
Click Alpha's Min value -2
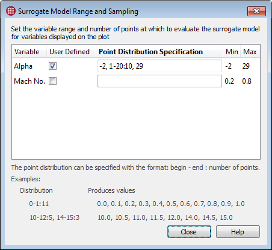pos(229,66)
